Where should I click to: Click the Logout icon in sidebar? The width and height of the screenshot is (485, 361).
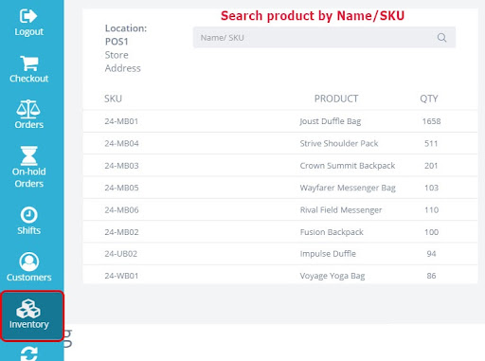click(28, 16)
